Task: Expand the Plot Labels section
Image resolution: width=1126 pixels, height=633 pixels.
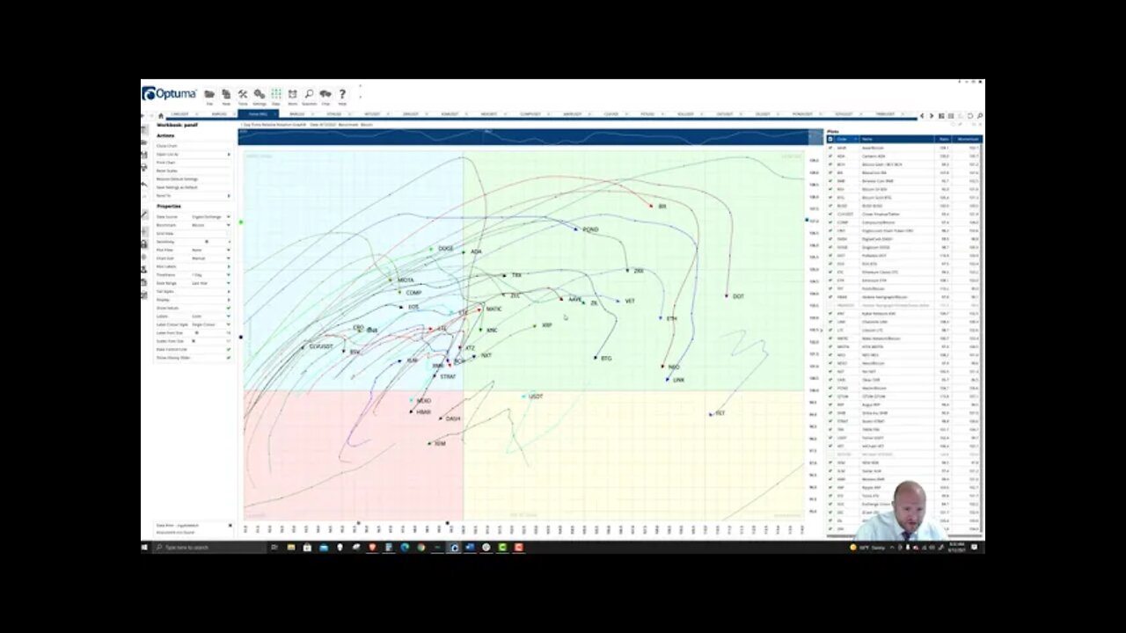Action: (x=194, y=266)
